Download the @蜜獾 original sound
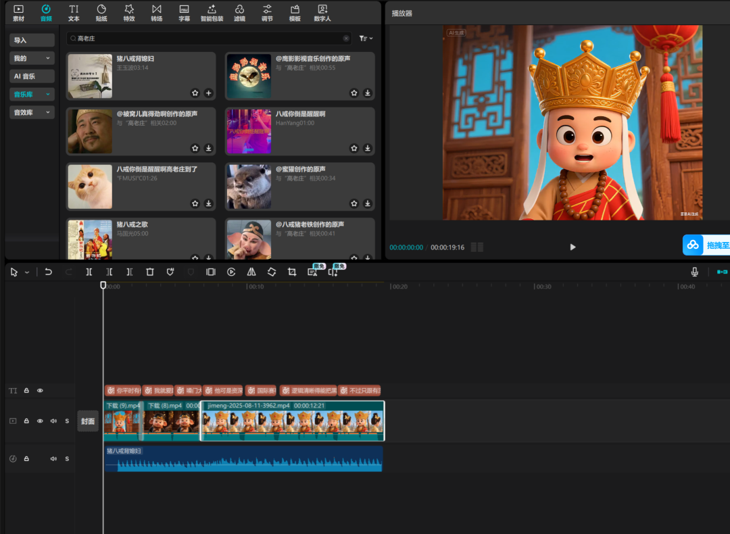 pyautogui.click(x=368, y=203)
